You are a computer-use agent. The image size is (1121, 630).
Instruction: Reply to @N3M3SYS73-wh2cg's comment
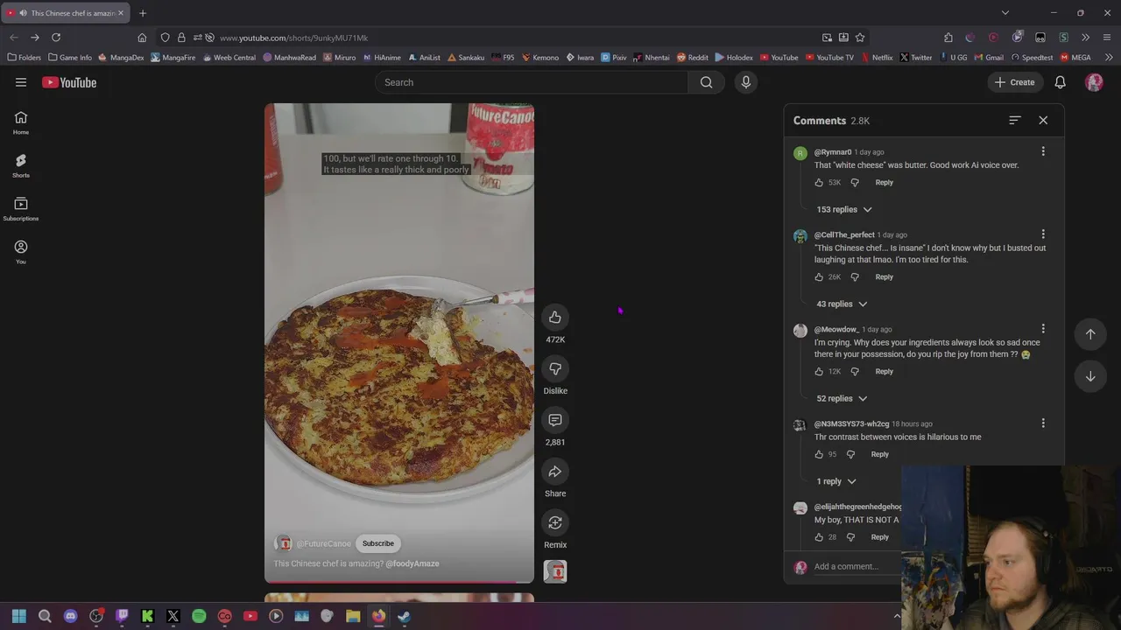879,454
